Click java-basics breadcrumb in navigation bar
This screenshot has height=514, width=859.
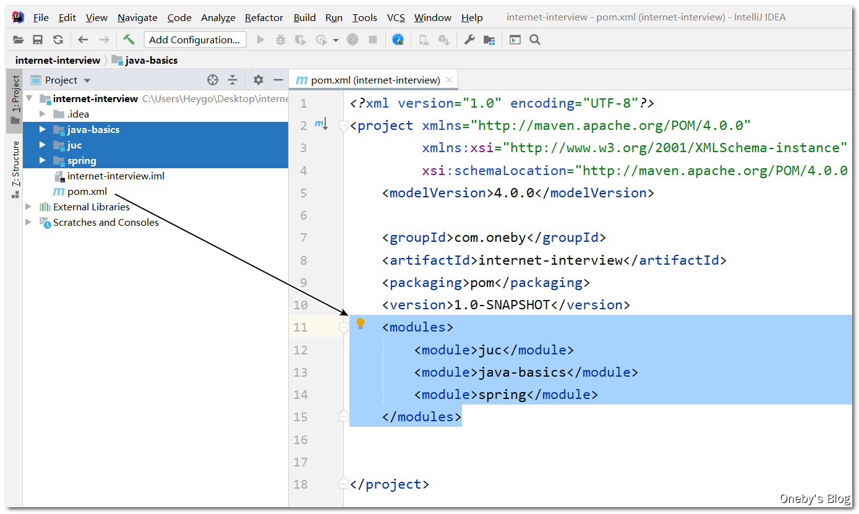(x=145, y=60)
